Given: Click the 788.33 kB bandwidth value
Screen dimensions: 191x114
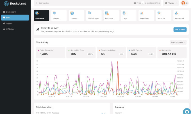Looking at the screenshot, I should pos(169,54).
